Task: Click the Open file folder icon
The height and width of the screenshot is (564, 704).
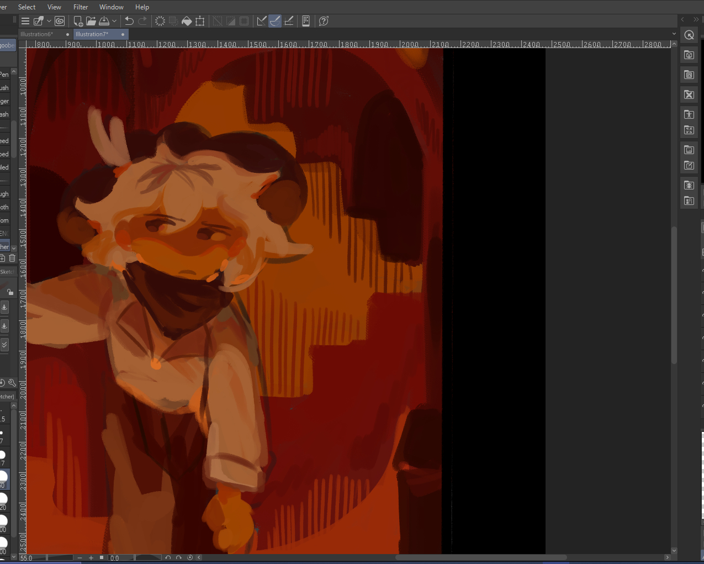Action: 91,21
